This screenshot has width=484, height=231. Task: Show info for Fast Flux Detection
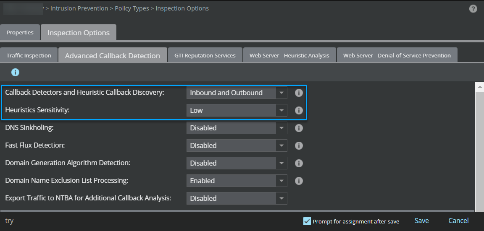298,145
